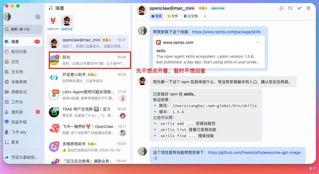
Task: Click sender avatar at 13:17 OpenClaw row
Action: click(x=123, y=133)
